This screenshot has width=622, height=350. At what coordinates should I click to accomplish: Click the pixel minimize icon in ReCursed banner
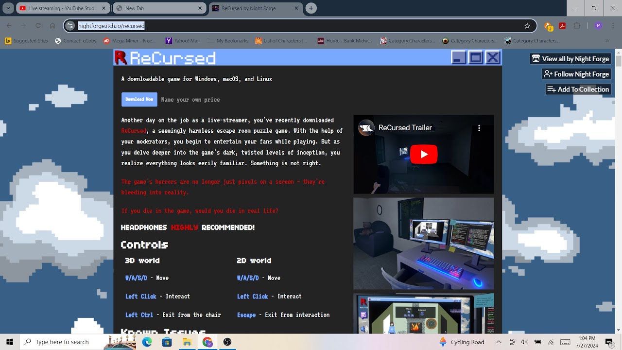(458, 57)
